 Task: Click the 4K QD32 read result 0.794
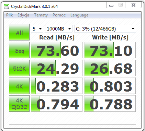coord(57,104)
